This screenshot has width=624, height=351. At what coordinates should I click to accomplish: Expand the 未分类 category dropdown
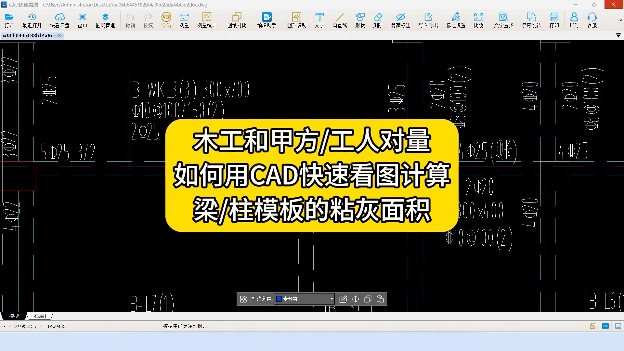331,299
